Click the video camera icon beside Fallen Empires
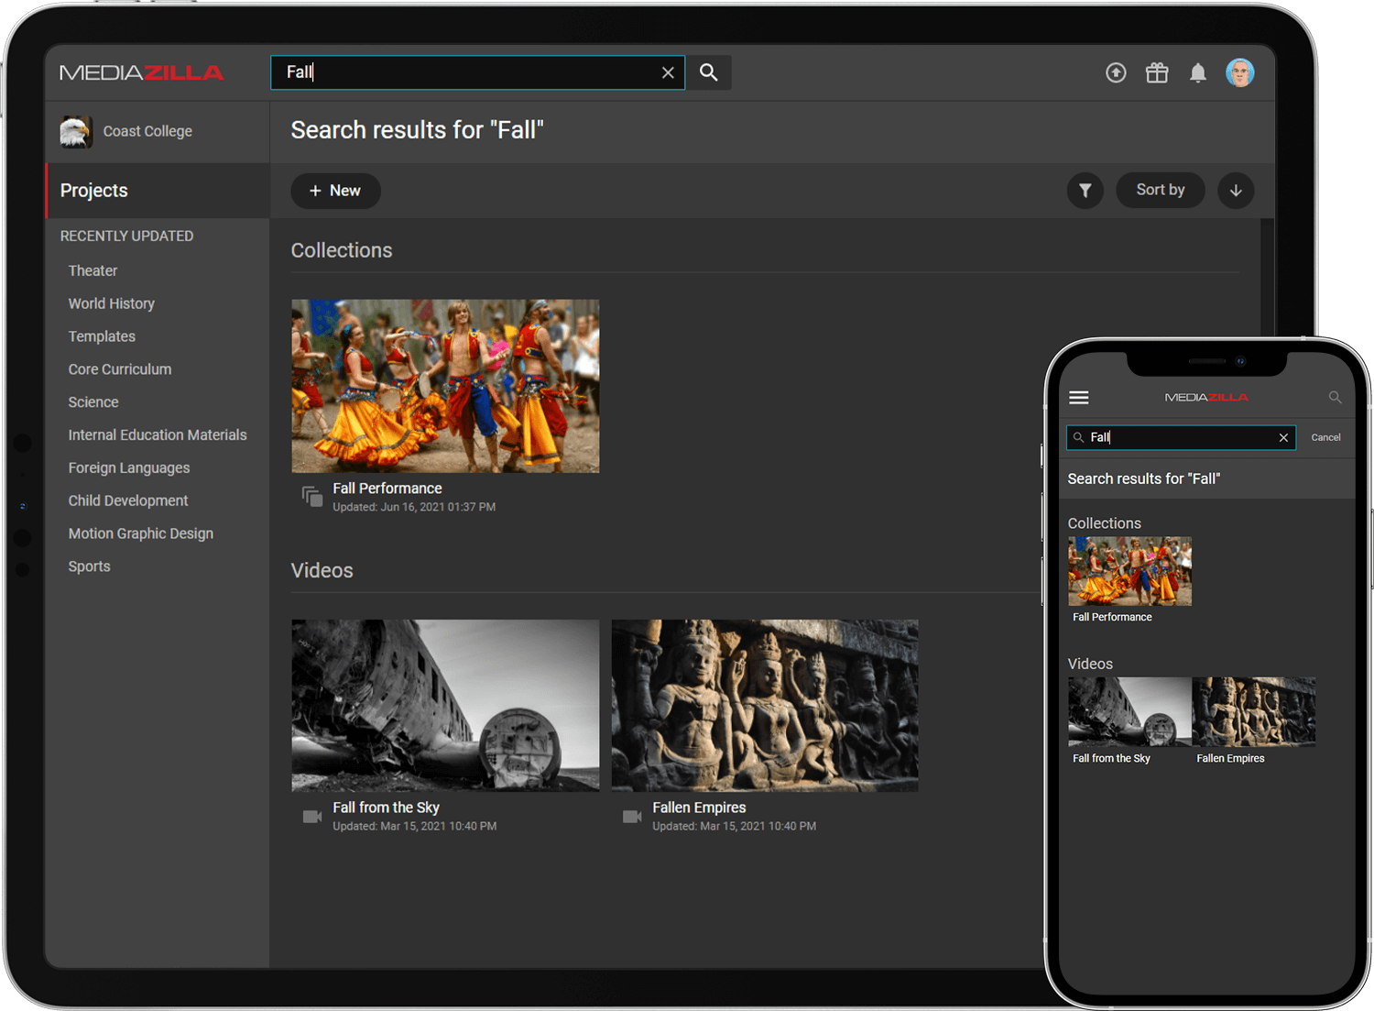The image size is (1374, 1011). [x=631, y=816]
